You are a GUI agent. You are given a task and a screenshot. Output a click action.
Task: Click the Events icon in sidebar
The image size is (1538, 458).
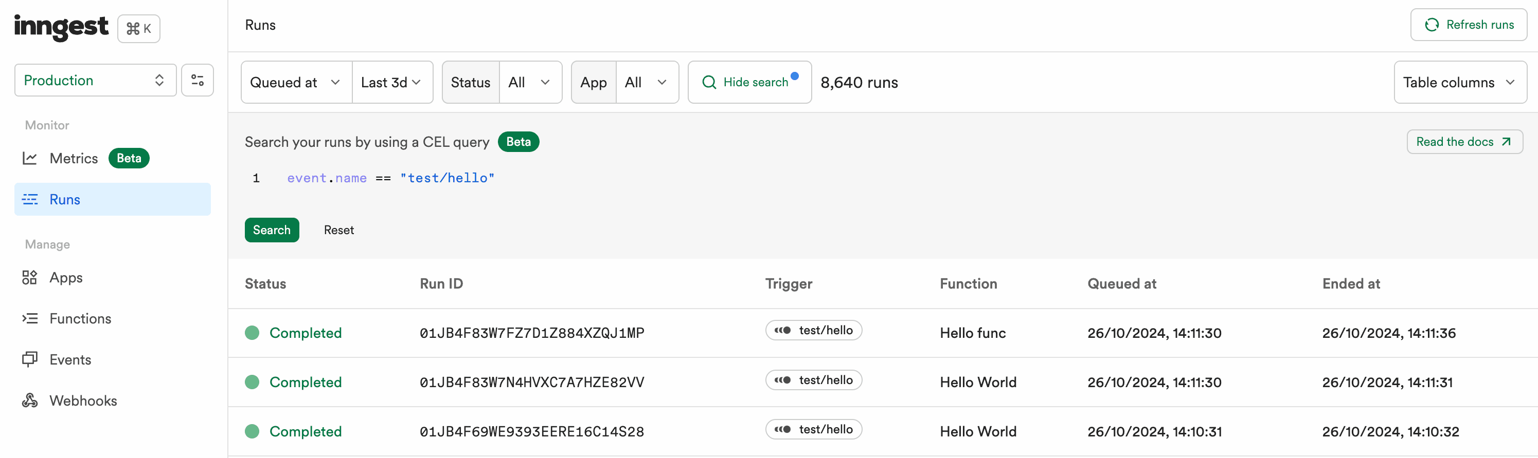click(x=30, y=359)
